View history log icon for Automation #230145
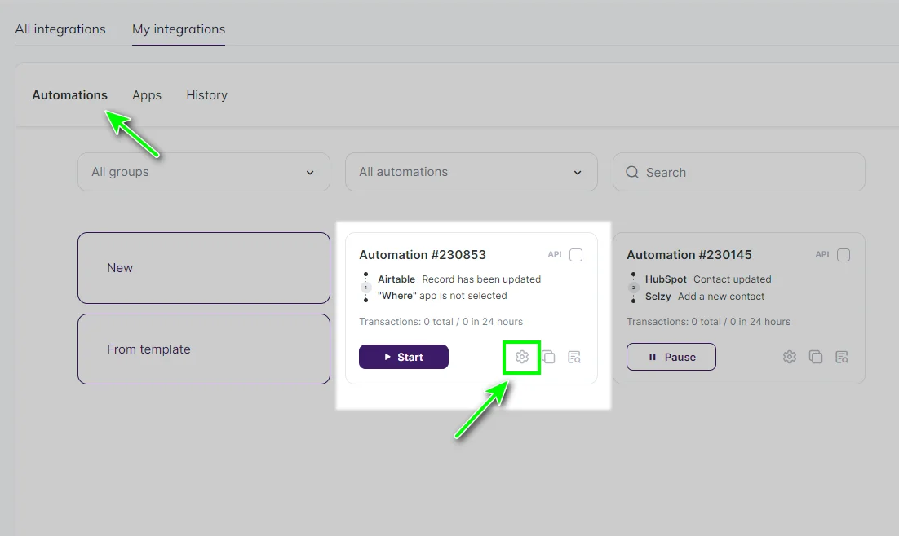The image size is (899, 536). pos(842,357)
